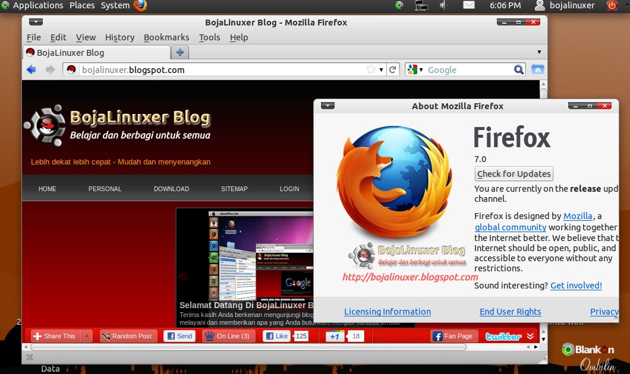Click the grey forward arrow in Firefox

pos(51,70)
